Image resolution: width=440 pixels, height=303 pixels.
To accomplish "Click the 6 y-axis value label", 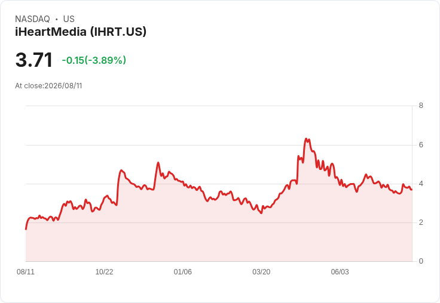I will point(421,145).
